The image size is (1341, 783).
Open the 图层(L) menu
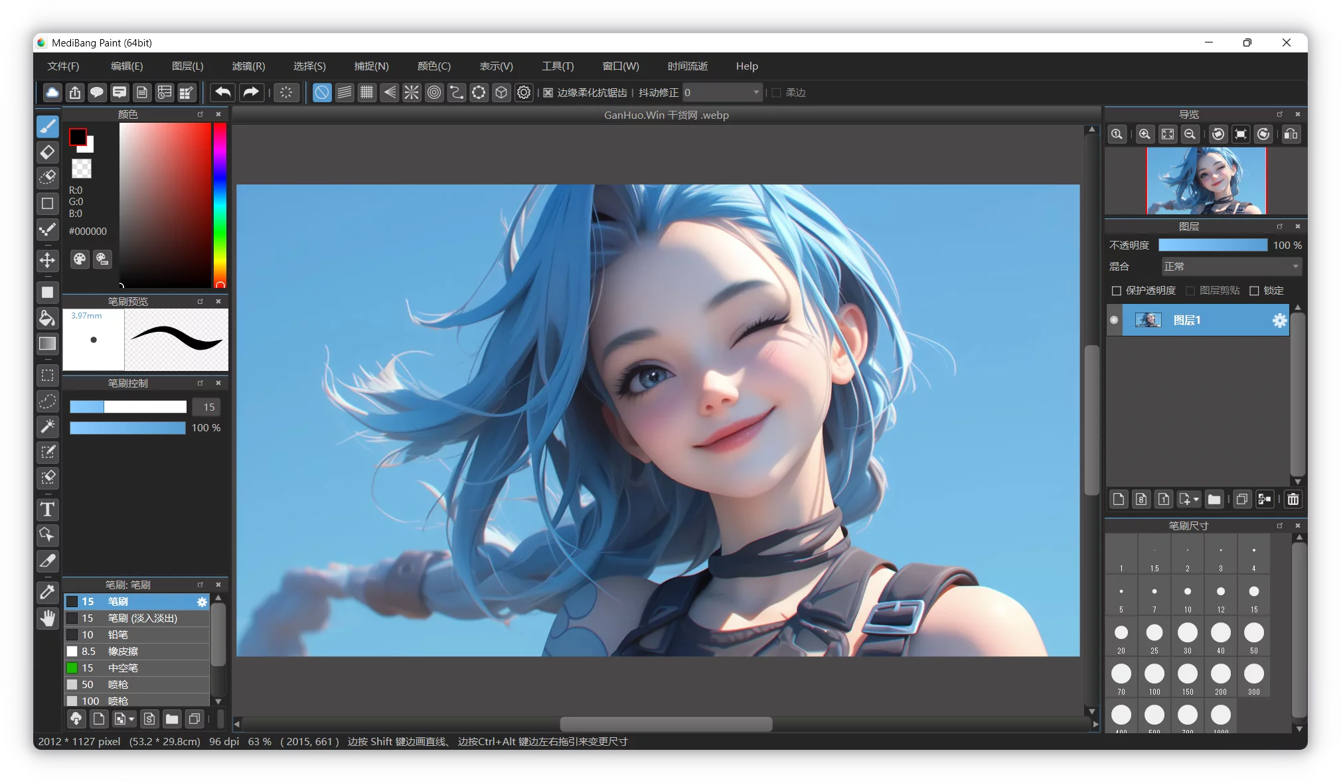point(187,66)
